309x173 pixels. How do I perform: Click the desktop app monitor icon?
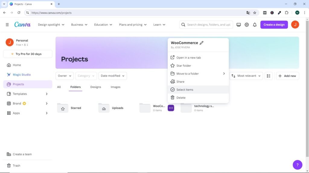pyautogui.click(x=239, y=25)
